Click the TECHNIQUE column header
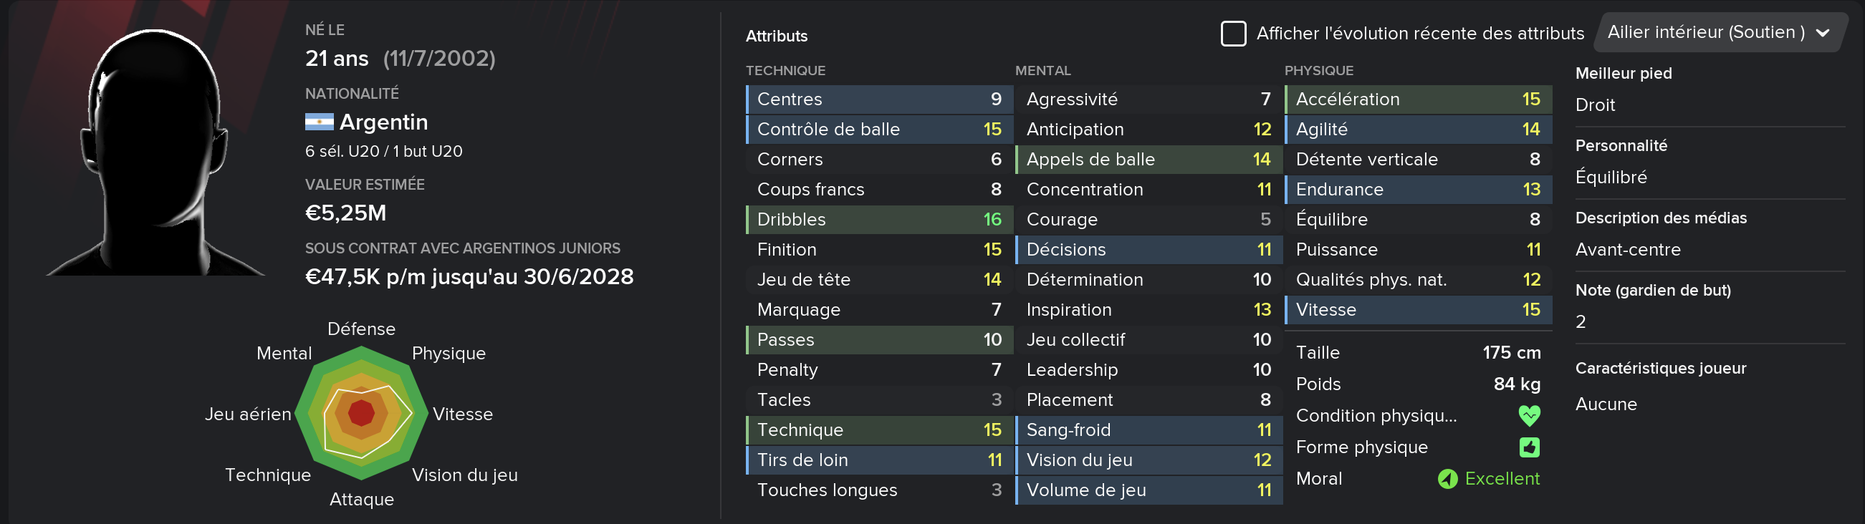The width and height of the screenshot is (1865, 524). (785, 70)
